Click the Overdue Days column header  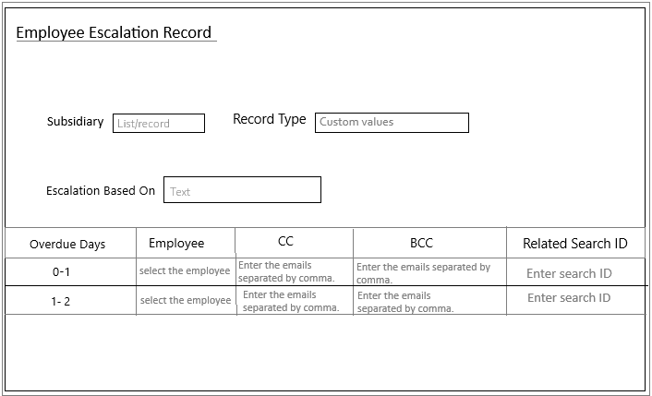pyautogui.click(x=67, y=245)
